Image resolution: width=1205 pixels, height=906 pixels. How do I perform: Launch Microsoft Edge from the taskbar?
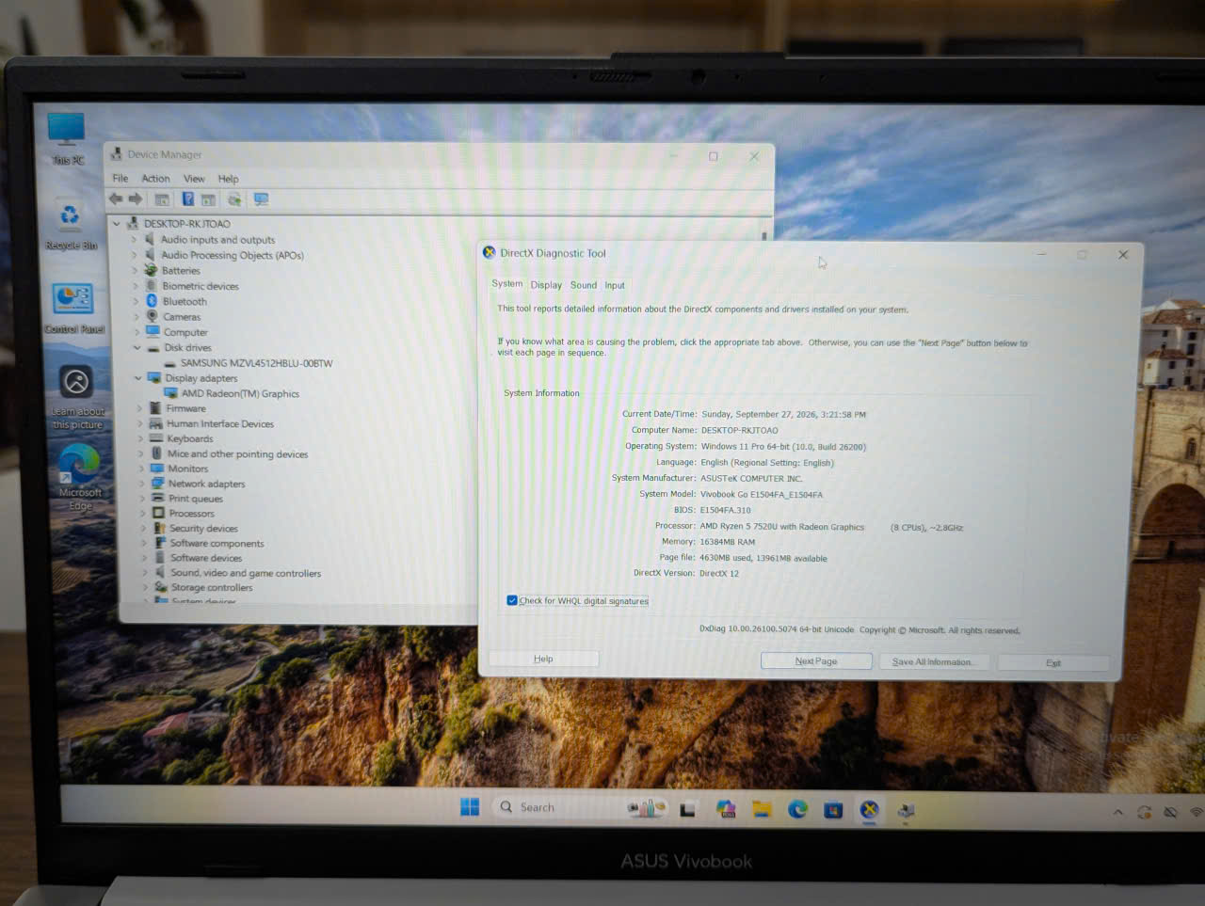[x=797, y=809]
